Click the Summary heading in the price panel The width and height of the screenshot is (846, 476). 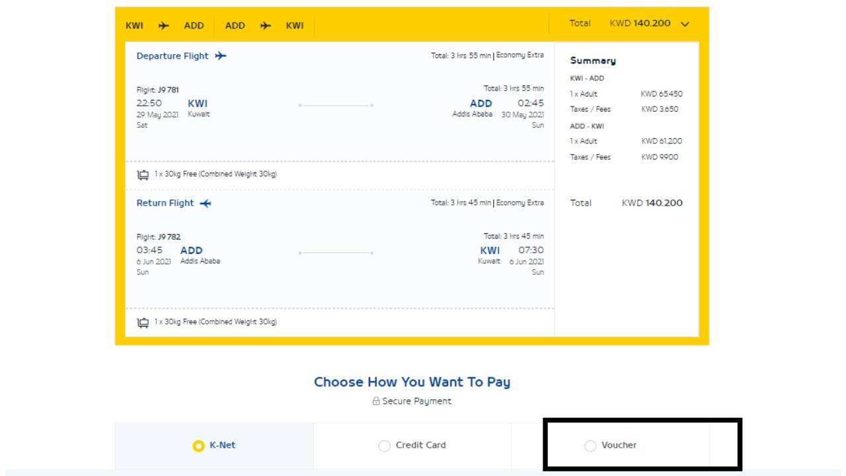coord(593,61)
